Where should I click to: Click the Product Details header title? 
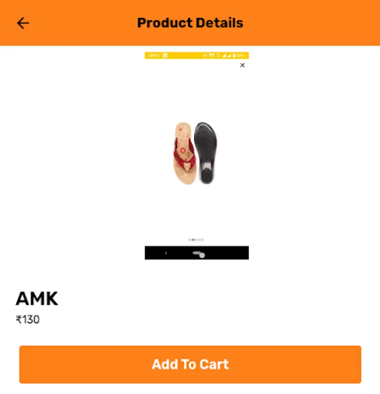pyautogui.click(x=190, y=23)
